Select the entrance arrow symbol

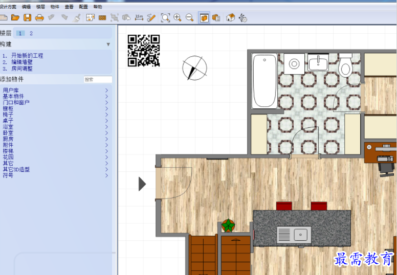[x=142, y=184]
